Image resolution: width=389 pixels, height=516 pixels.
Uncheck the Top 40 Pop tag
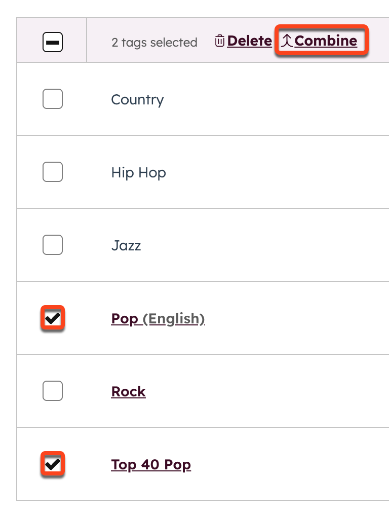tap(53, 464)
